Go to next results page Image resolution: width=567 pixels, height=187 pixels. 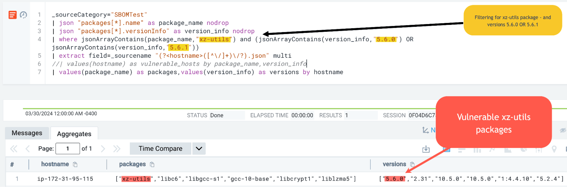103,149
